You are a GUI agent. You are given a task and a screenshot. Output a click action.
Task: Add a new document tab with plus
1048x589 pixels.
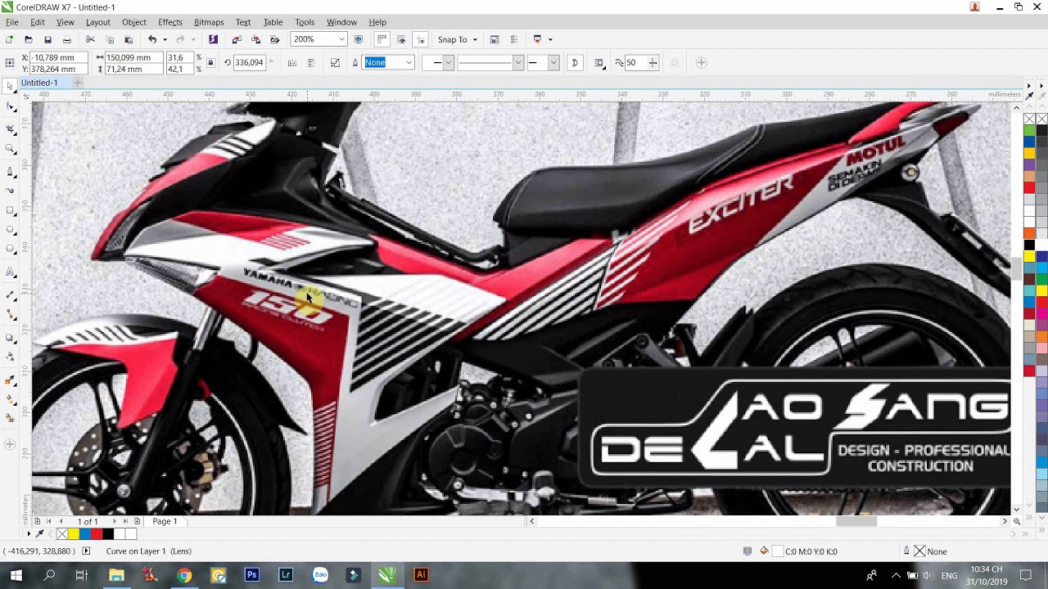coord(78,83)
